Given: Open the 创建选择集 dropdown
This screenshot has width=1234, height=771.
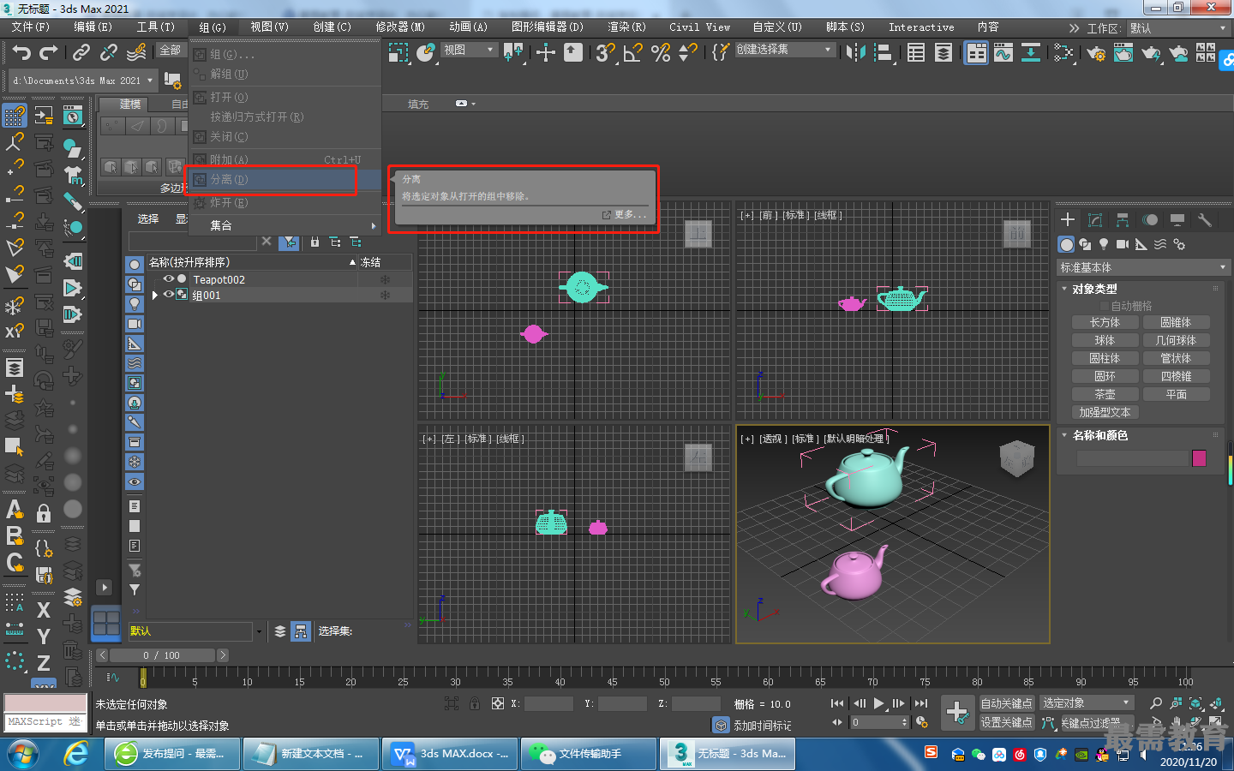Looking at the screenshot, I should tap(784, 50).
